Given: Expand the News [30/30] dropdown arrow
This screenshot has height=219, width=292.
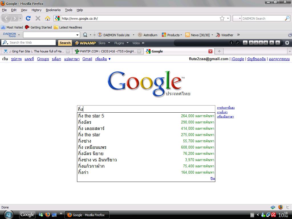Looking at the screenshot, I should coord(212,35).
